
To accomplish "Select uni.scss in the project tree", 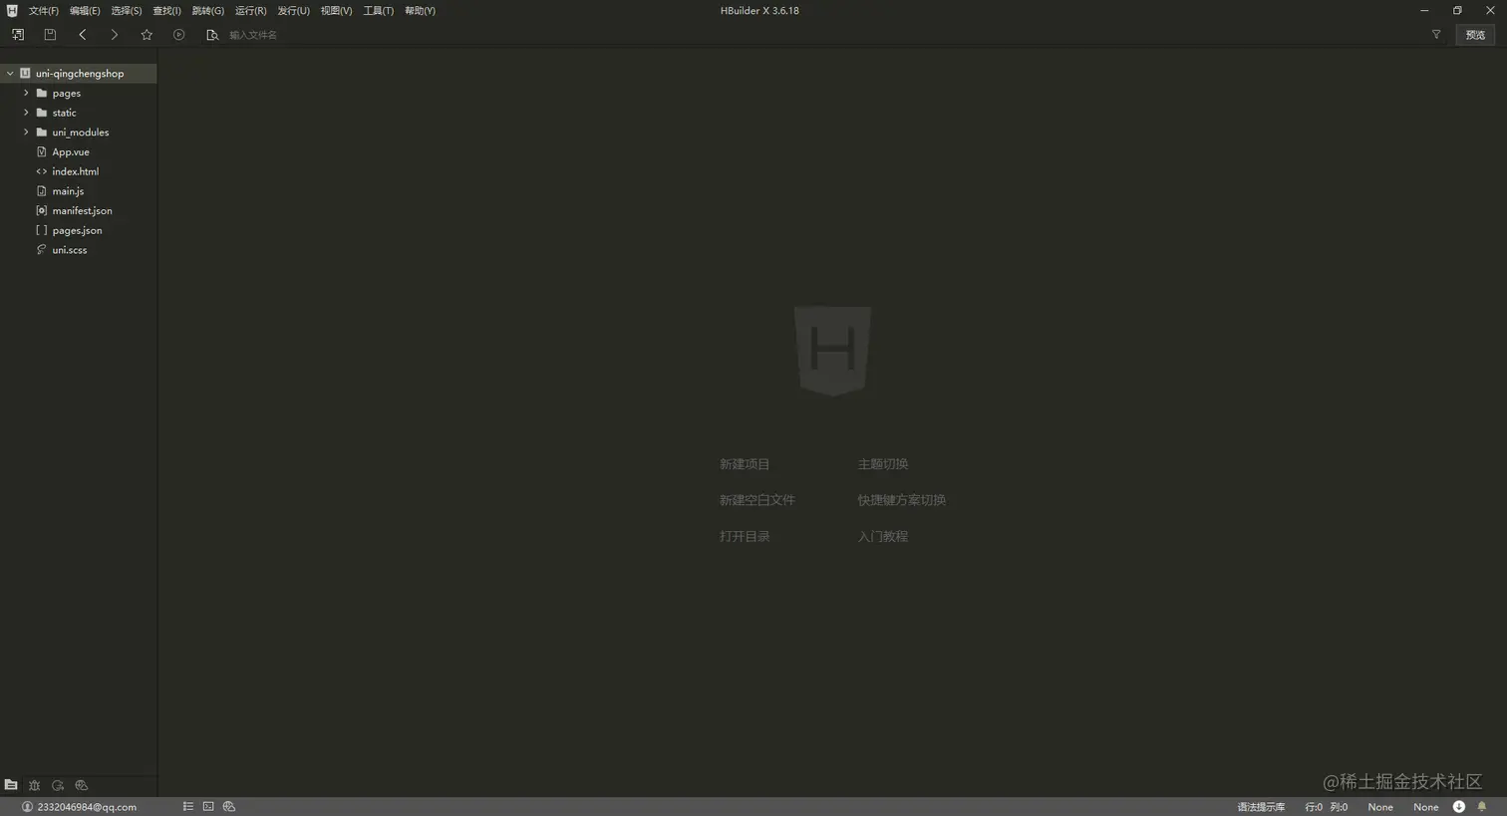I will coord(70,250).
